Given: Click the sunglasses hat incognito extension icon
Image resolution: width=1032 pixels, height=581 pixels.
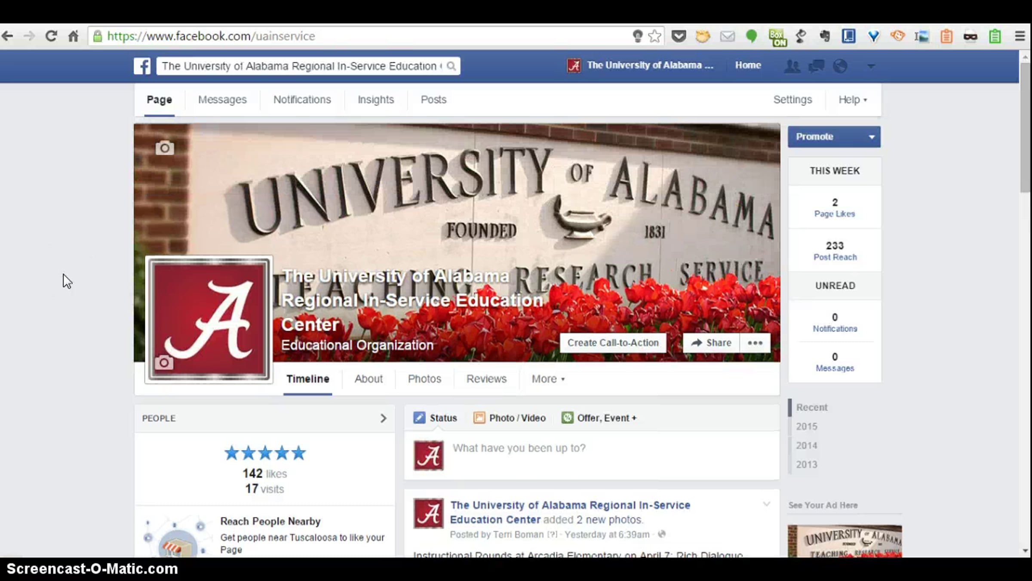Looking at the screenshot, I should pos(971,37).
